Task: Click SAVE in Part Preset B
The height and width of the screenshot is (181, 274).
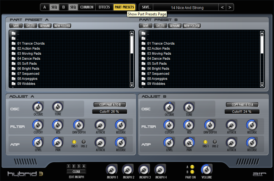Action: [146, 26]
